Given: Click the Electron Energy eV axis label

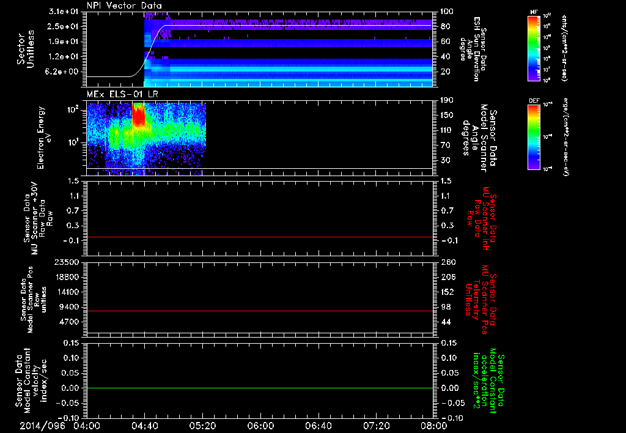Looking at the screenshot, I should (x=45, y=138).
